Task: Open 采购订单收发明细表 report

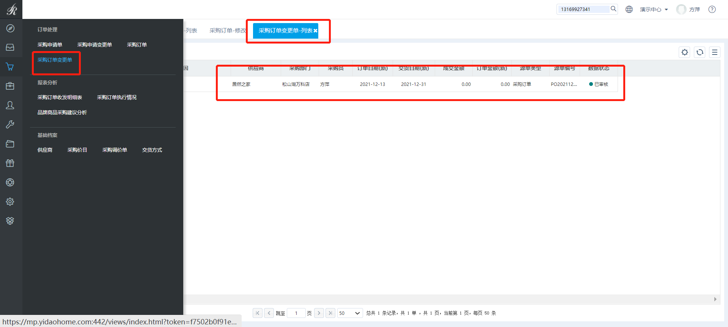Action: pos(60,97)
